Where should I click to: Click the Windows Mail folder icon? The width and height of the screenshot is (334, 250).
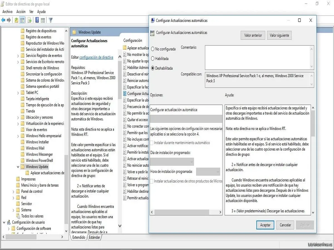pos(23,148)
